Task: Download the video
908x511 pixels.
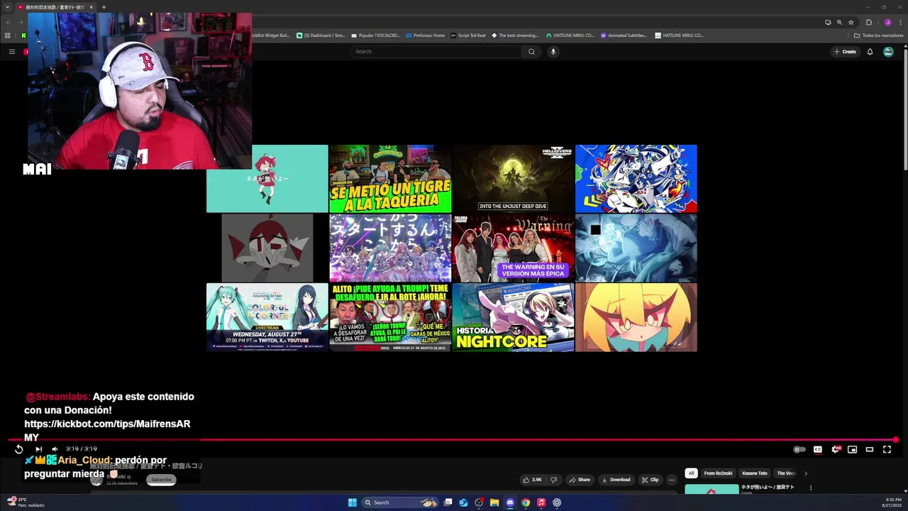Action: (615, 480)
